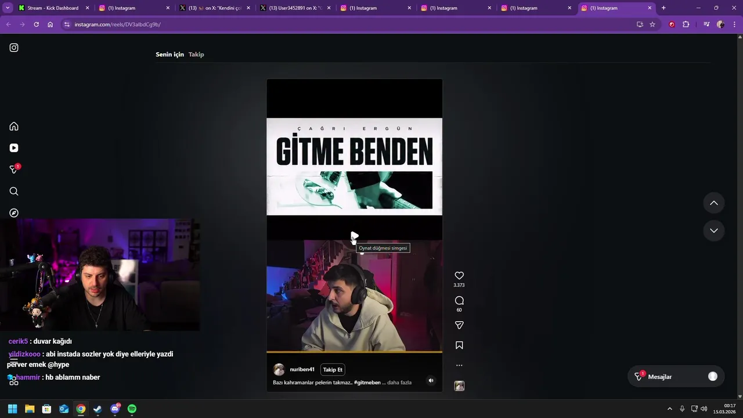
Task: Open Chrome profile avatar
Action: pos(721,24)
